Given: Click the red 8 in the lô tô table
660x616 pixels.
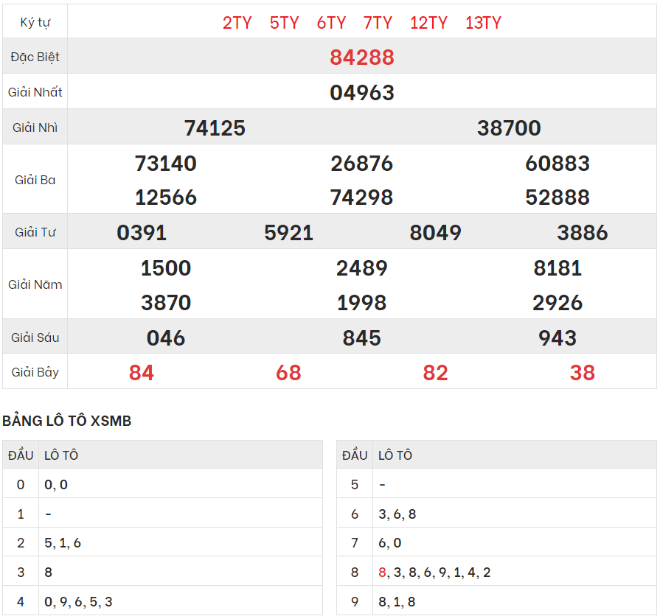Looking at the screenshot, I should tap(382, 573).
